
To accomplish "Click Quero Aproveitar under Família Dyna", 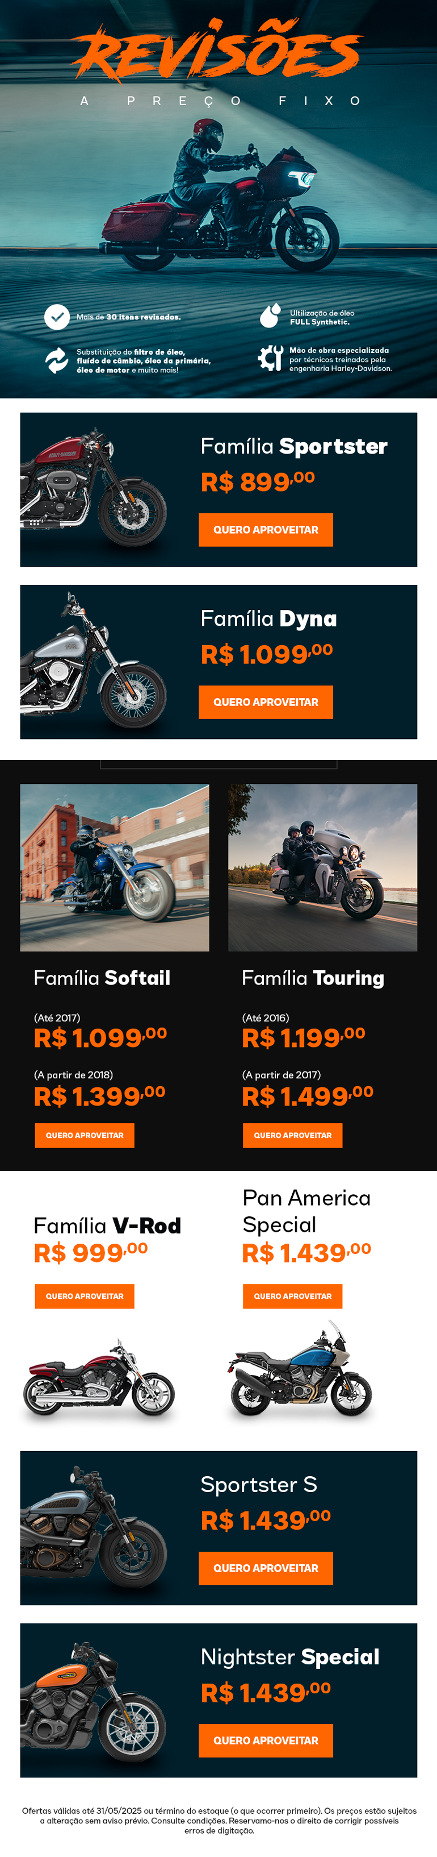I will pos(266,702).
